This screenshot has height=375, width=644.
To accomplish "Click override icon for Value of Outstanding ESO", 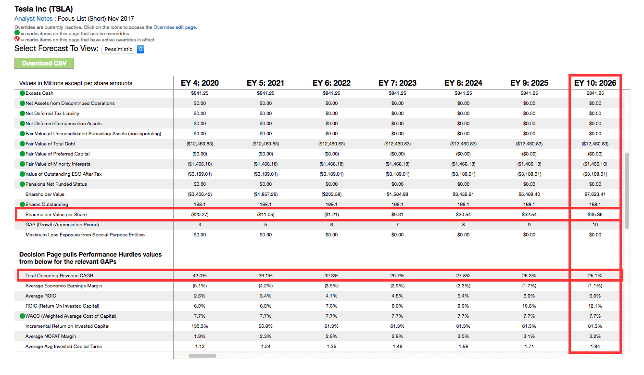I will pyautogui.click(x=22, y=174).
